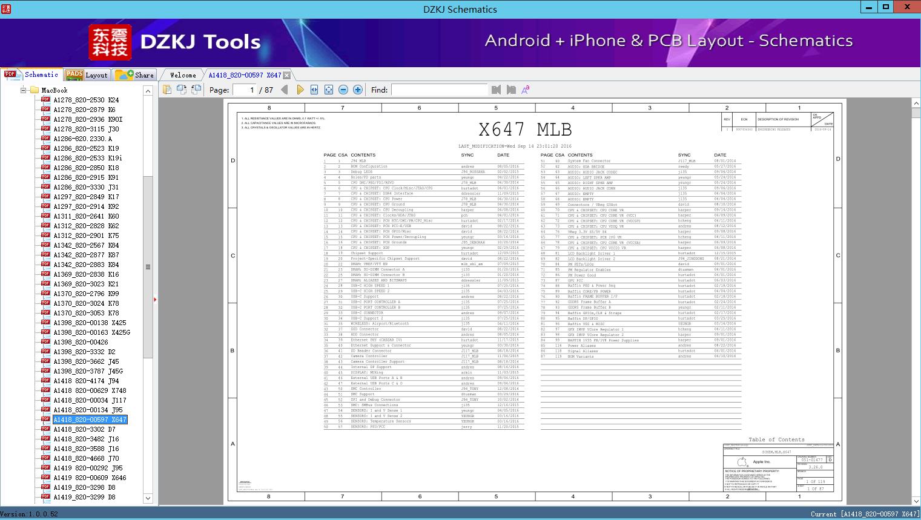Click the page number input field
Image resolution: width=921 pixels, height=520 pixels.
click(244, 90)
